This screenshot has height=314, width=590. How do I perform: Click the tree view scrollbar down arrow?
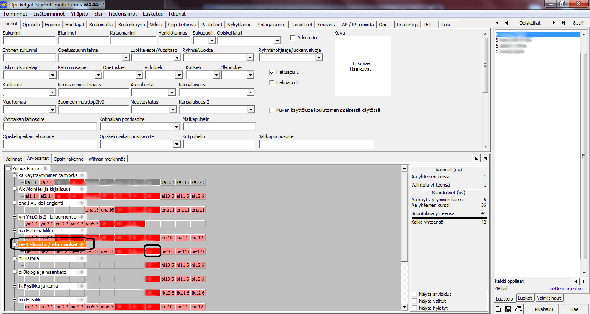(x=404, y=307)
